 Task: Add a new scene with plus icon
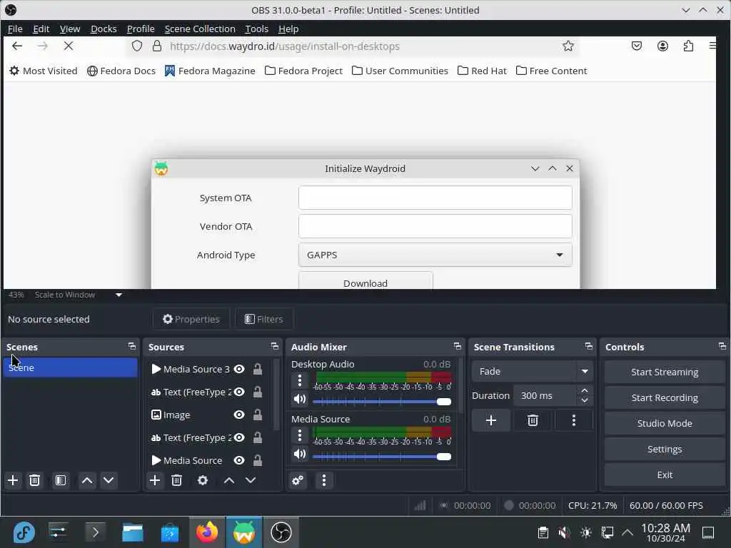13,480
